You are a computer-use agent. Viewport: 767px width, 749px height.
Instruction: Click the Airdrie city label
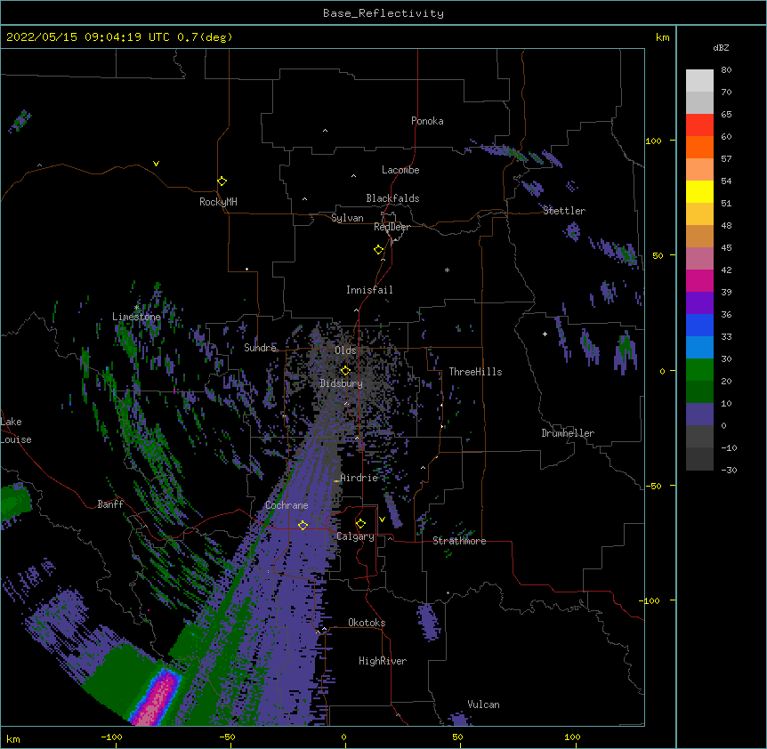coord(359,478)
